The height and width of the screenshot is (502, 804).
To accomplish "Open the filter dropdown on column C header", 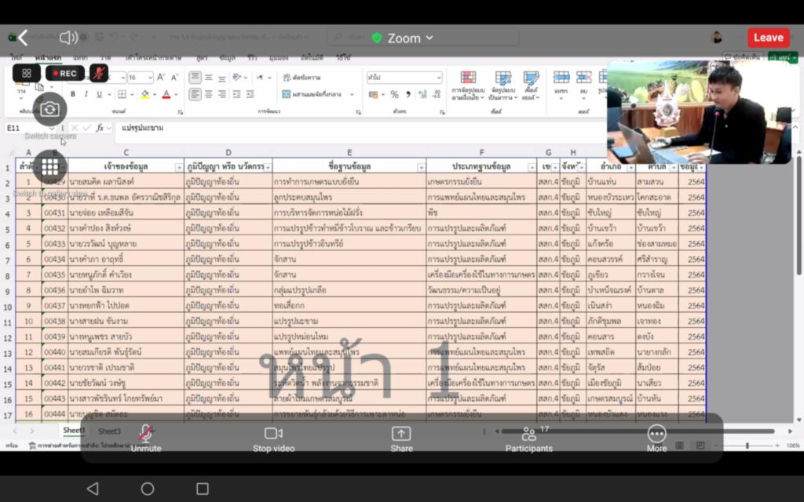I will coord(178,167).
